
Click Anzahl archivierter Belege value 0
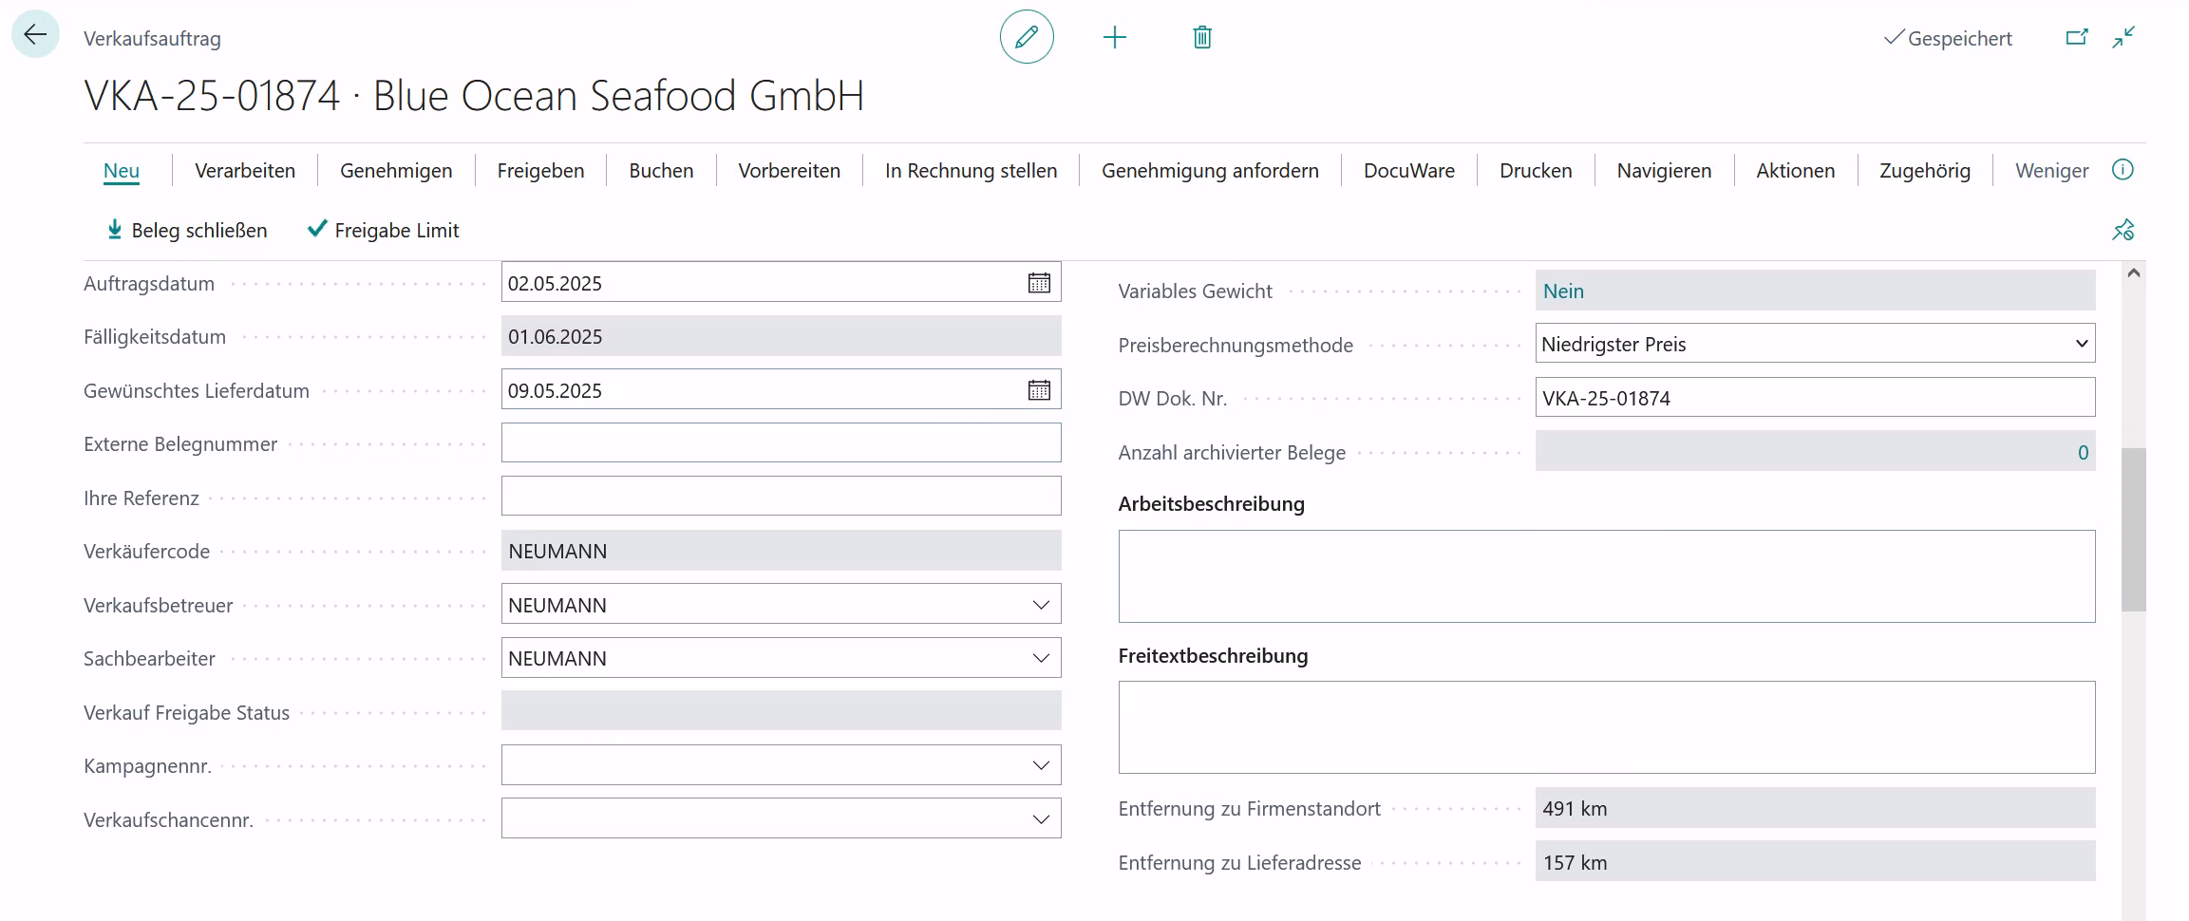(2083, 453)
